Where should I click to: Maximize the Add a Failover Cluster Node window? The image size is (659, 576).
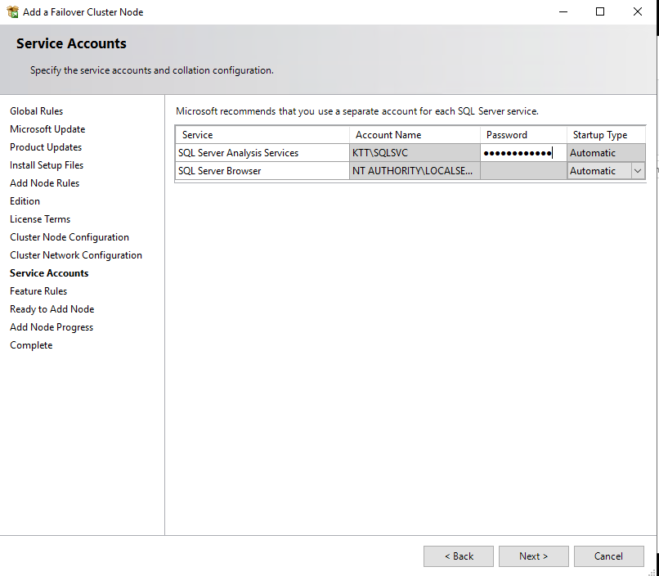[x=600, y=11]
